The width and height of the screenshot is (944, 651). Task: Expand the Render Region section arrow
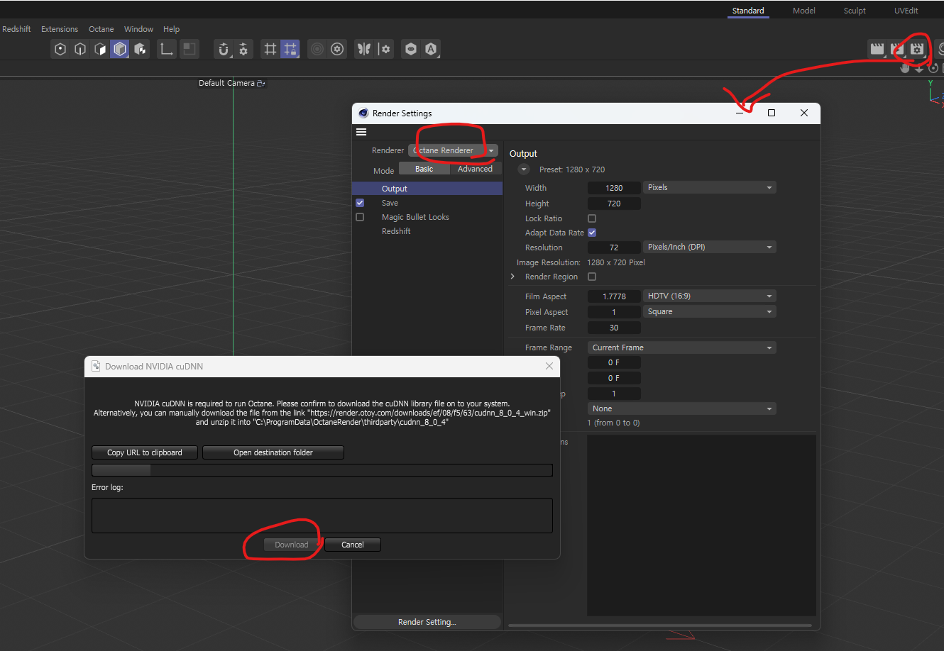tap(512, 277)
